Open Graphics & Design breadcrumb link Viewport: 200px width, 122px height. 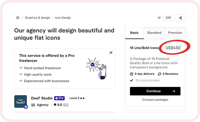(x=38, y=18)
